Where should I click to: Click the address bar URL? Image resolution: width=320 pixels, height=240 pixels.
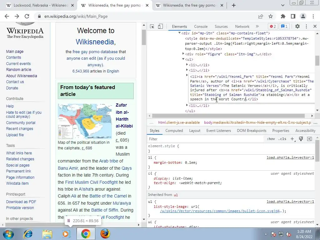76,16
